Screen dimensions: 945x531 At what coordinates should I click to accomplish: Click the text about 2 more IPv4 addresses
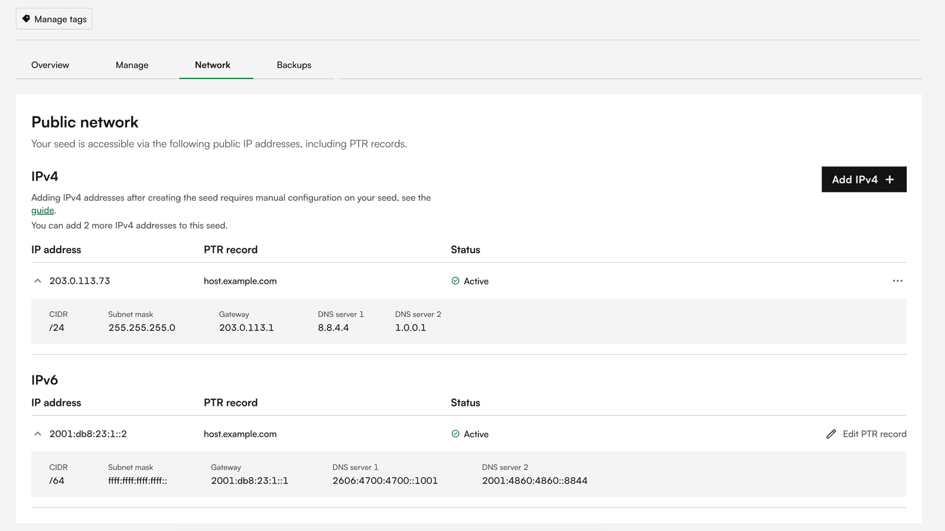click(x=129, y=225)
